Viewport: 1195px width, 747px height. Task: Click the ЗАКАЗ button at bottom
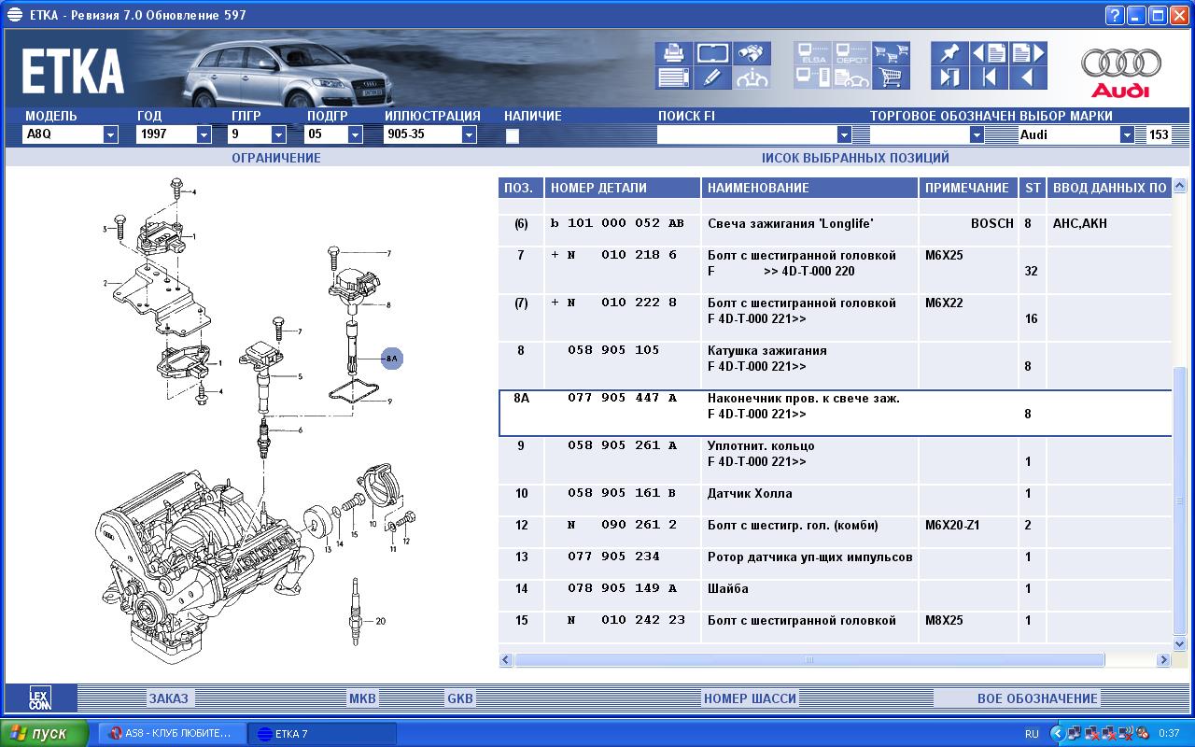[168, 698]
